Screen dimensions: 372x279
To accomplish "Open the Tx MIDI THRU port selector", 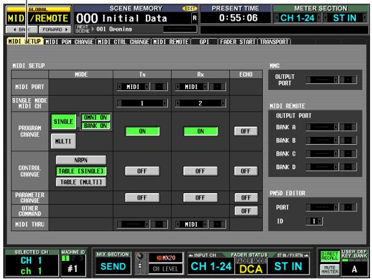I will (133, 224).
